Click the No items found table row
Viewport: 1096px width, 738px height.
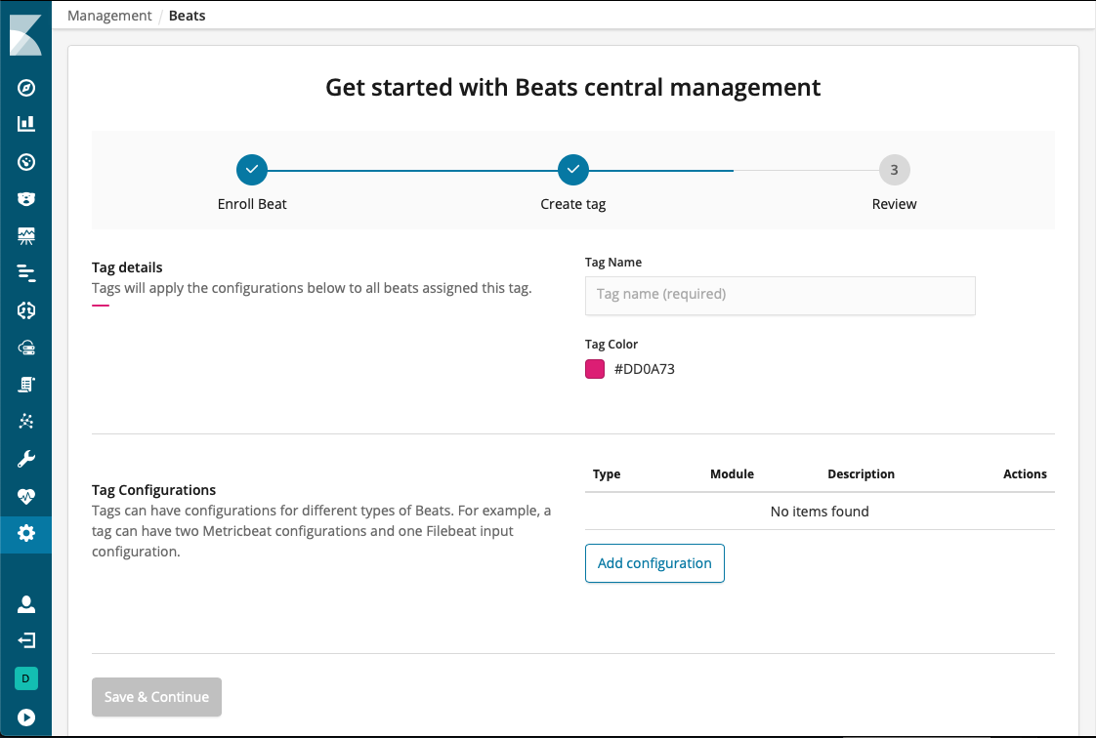click(x=820, y=512)
